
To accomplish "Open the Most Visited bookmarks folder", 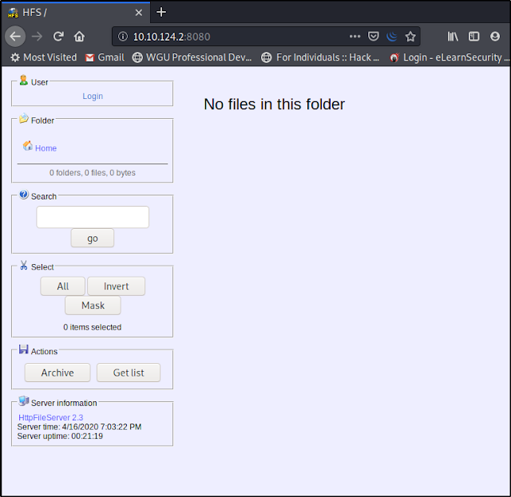I will [x=44, y=57].
